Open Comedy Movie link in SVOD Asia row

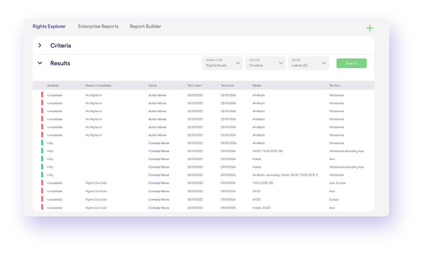coord(159,191)
